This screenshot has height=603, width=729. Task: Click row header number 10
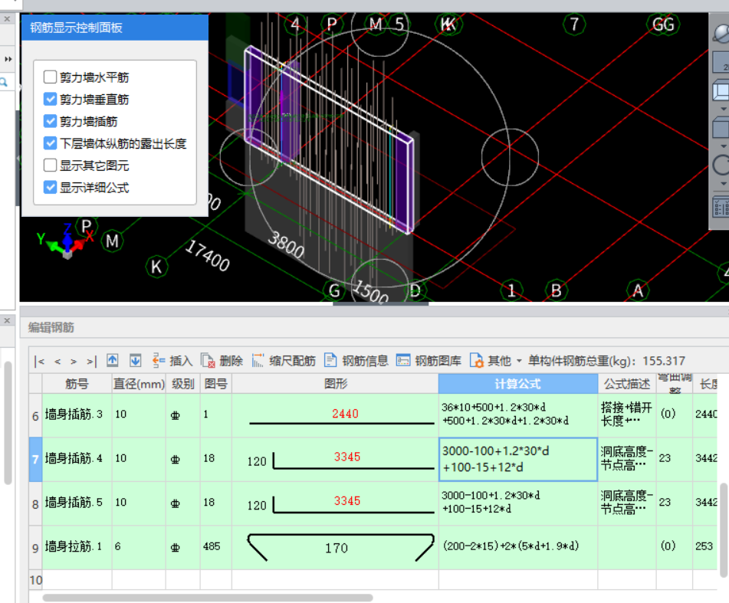tap(35, 580)
